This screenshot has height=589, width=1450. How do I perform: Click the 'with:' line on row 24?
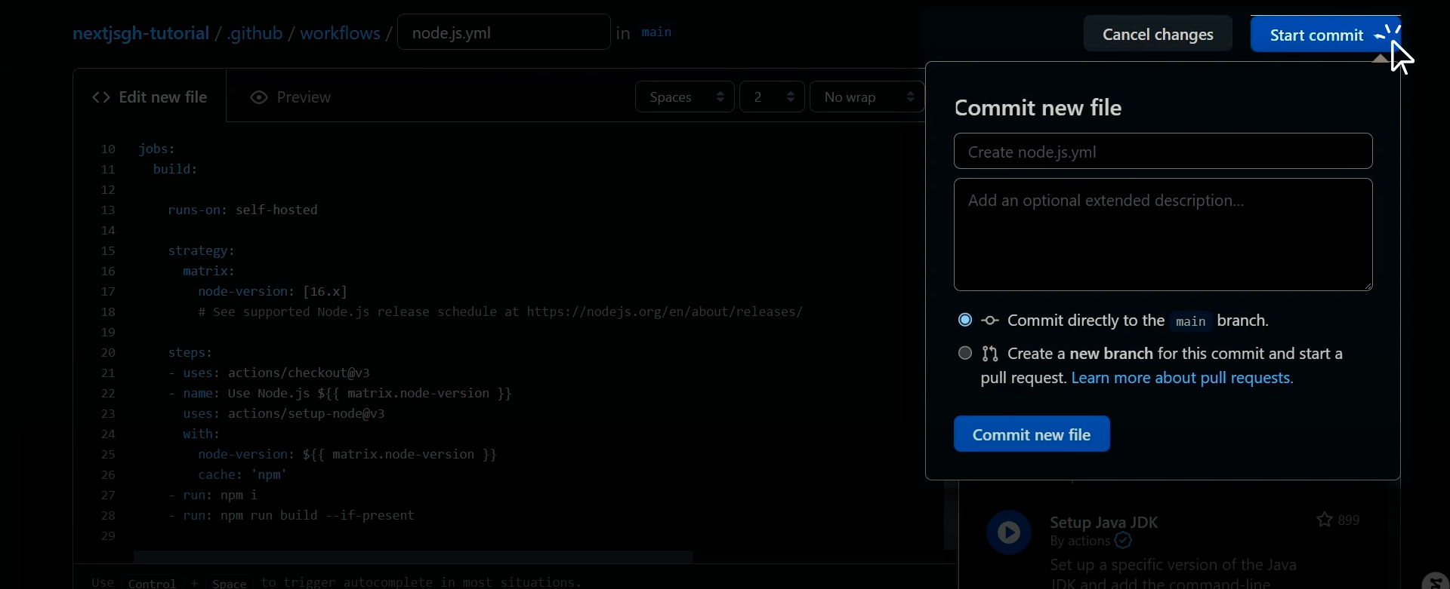[x=201, y=434]
